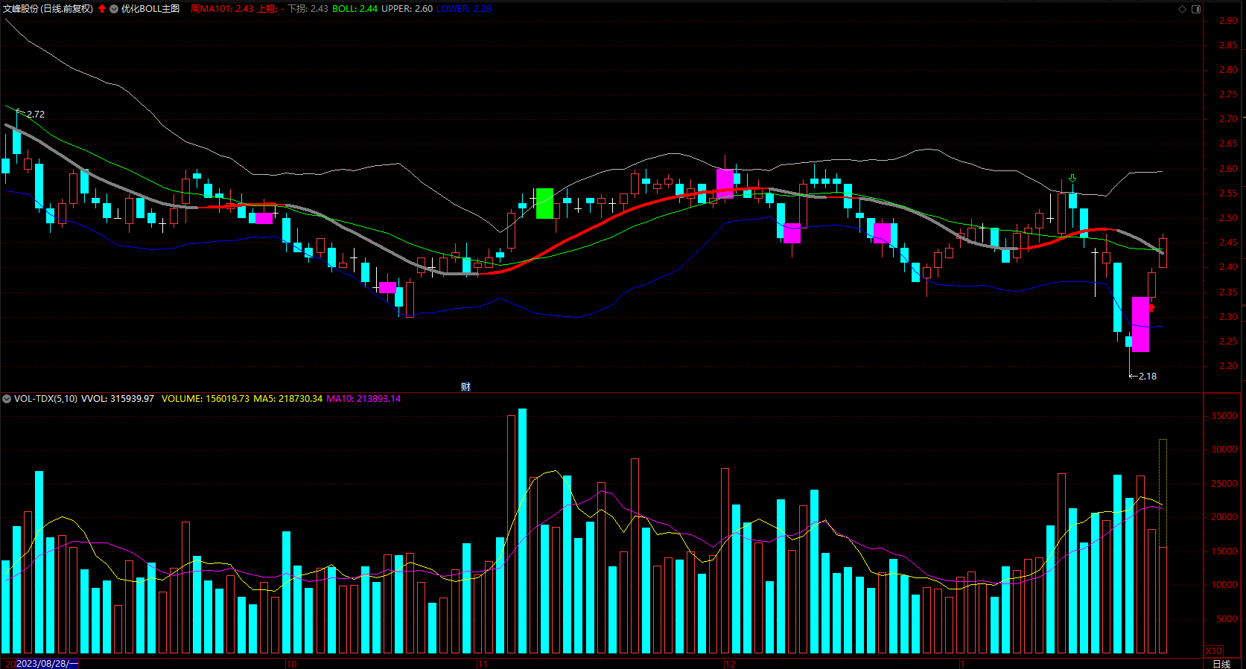
Task: Click the MA5: 218730.34 readout
Action: pos(288,399)
